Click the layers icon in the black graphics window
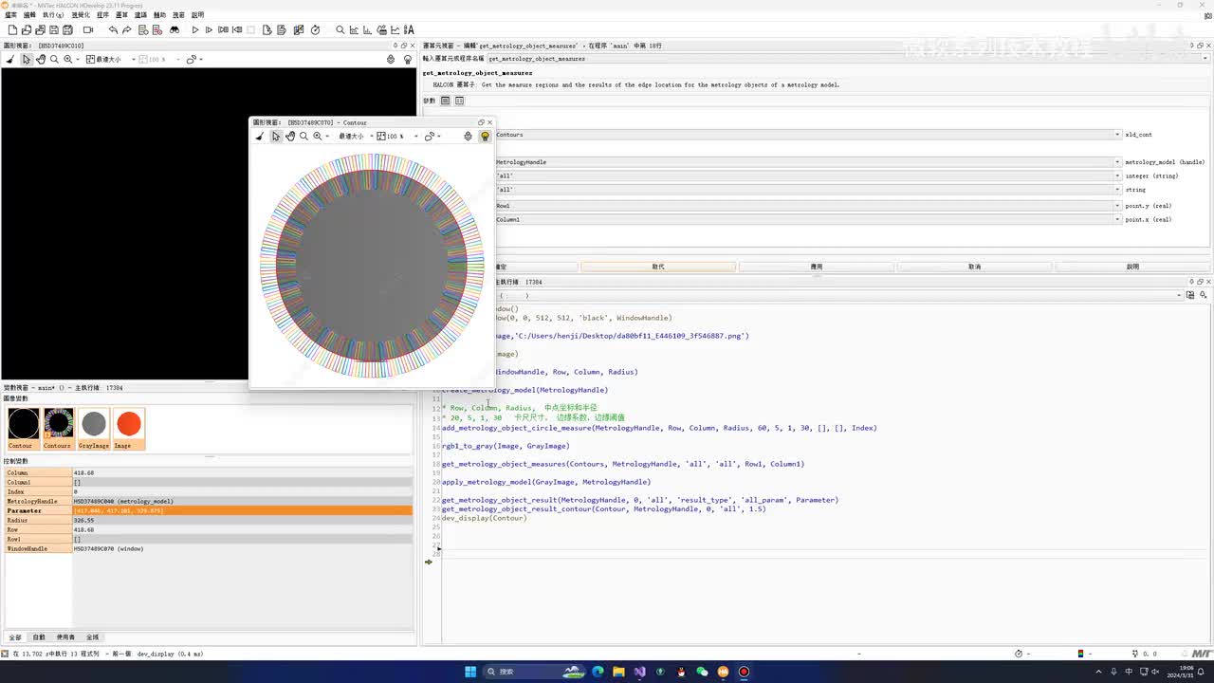This screenshot has width=1214, height=683. coord(391,59)
